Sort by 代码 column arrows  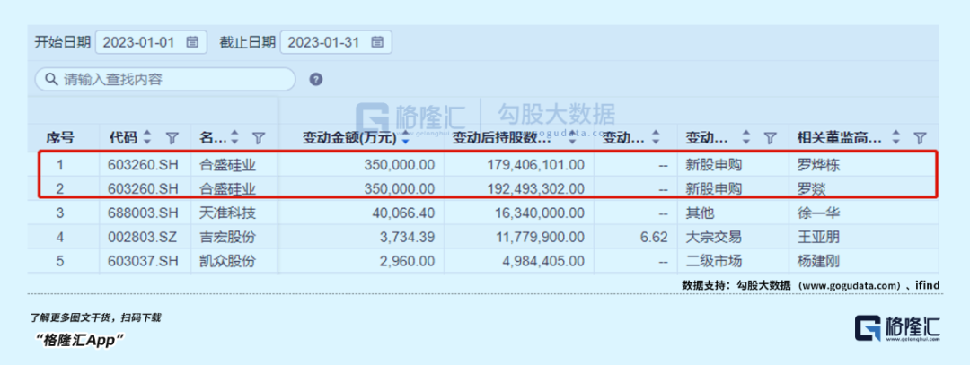coord(148,138)
